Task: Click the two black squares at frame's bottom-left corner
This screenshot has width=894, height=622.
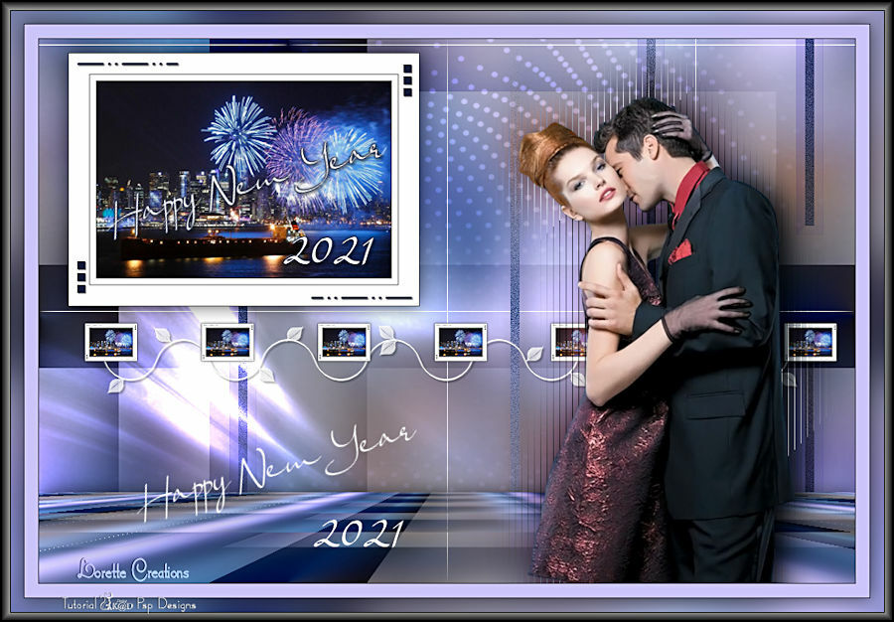Action: point(81,269)
